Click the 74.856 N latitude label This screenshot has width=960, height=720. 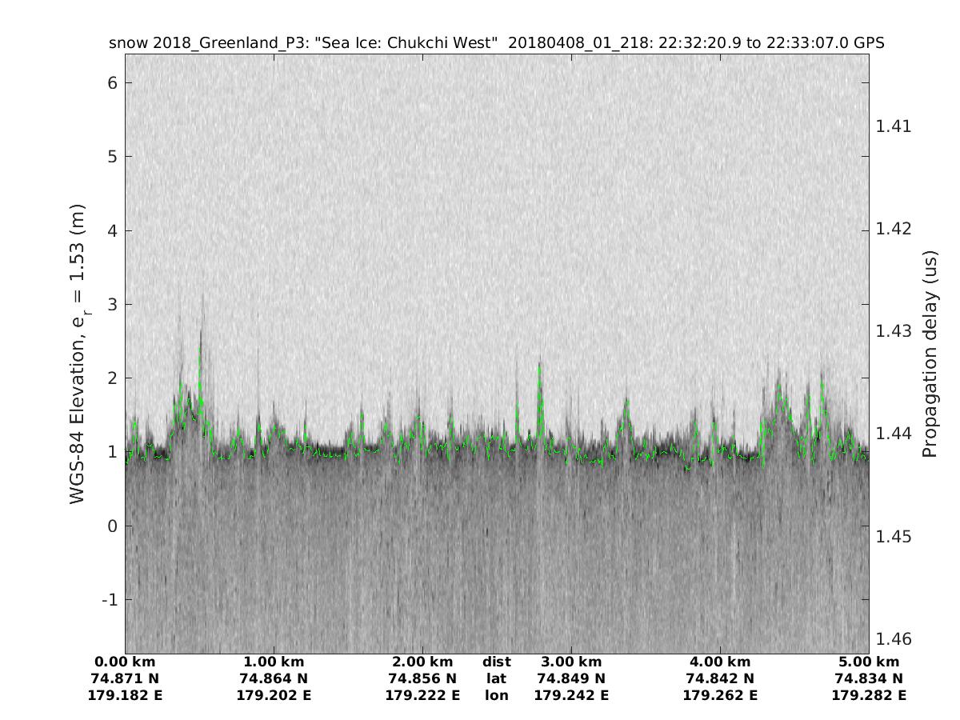[x=422, y=678]
